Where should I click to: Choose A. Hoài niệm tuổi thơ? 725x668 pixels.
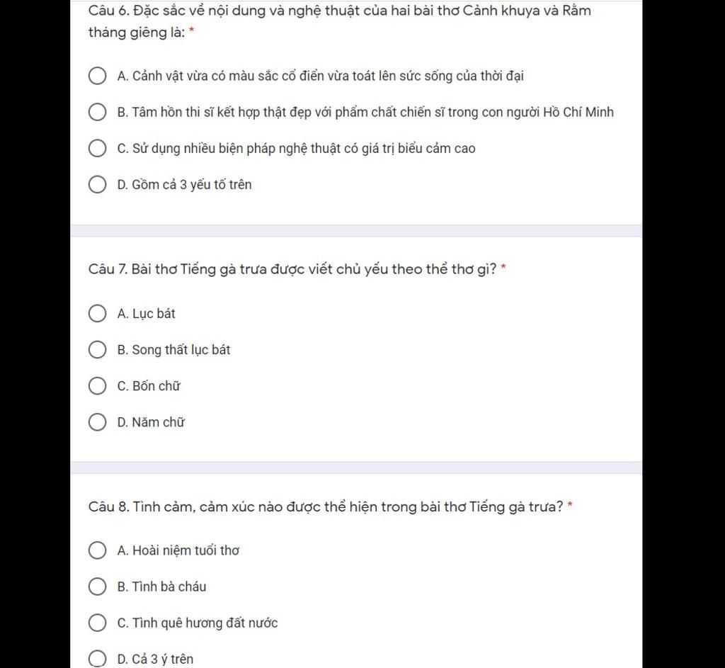click(x=97, y=550)
